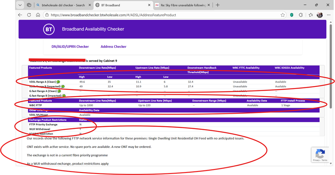The width and height of the screenshot is (335, 175).
Task: Click the browser back arrow
Action: (x=20, y=15)
